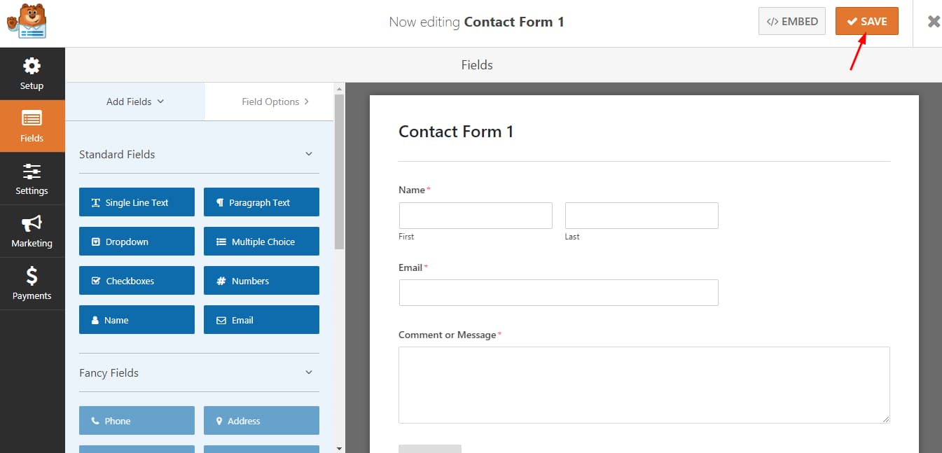Screen dimensions: 942x453
Task: Click the First name input field
Action: point(476,215)
